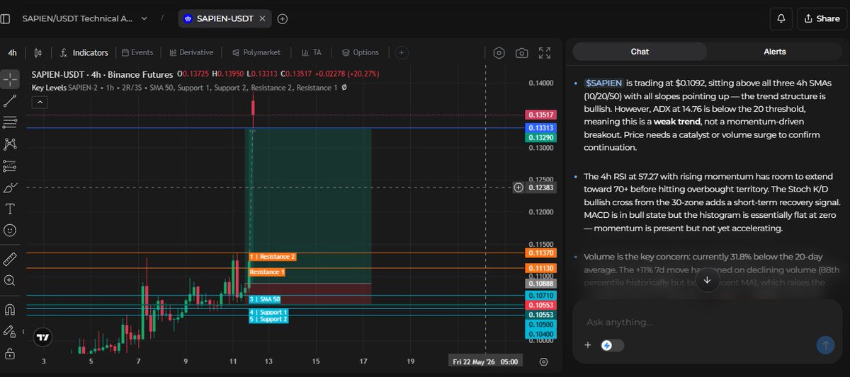Open TA toolbar item
This screenshot has width=850, height=377.
coord(312,52)
